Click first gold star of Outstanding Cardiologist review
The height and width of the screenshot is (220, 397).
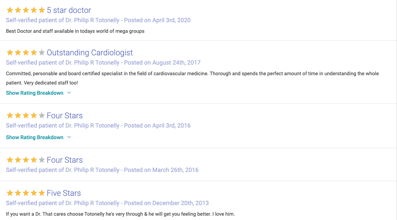(x=10, y=53)
